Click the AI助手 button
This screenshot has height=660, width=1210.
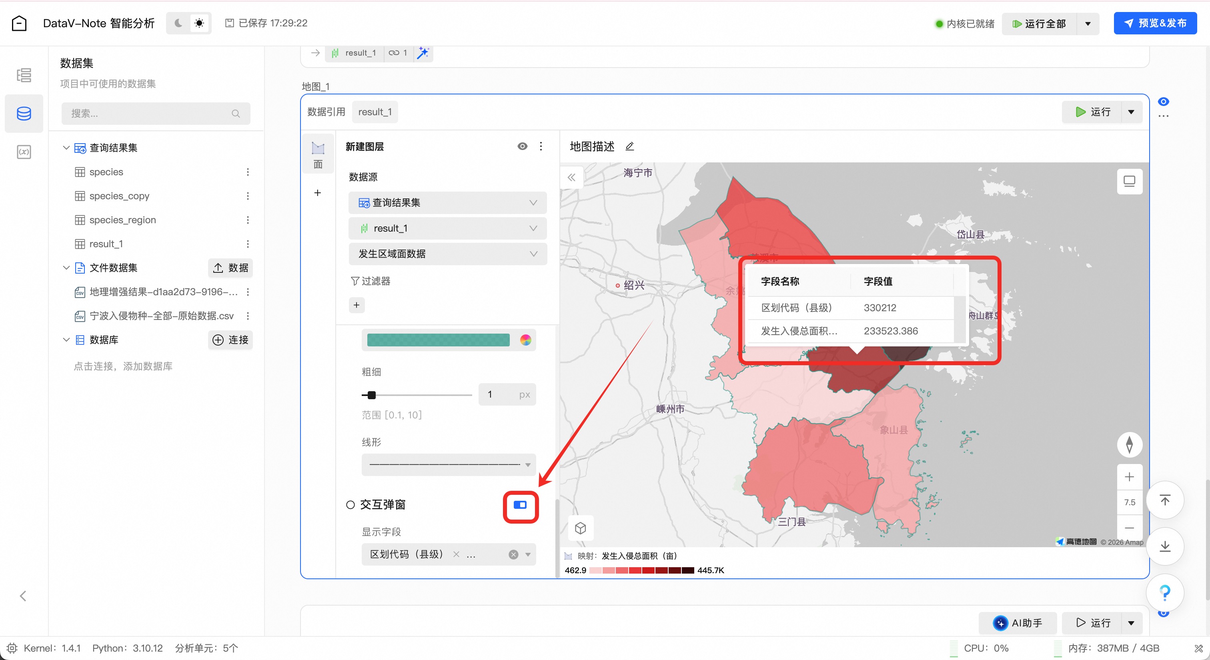(x=1017, y=622)
